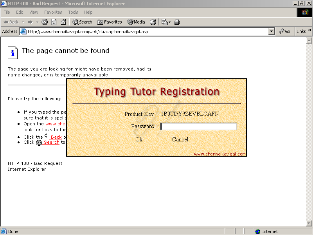This screenshot has height=235, width=313.
Task: Click the Internet Explorer title bar icon
Action: point(4,4)
